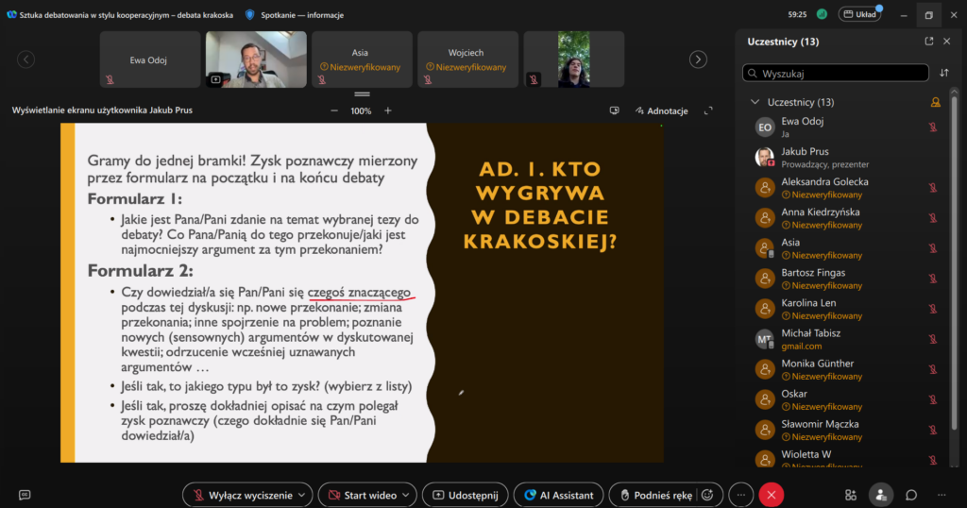The image size is (967, 508).
Task: Open reactions emoji picker
Action: 707,495
